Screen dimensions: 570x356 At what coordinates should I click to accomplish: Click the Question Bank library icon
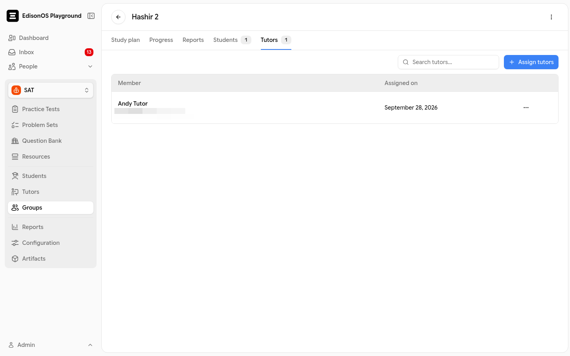(15, 141)
